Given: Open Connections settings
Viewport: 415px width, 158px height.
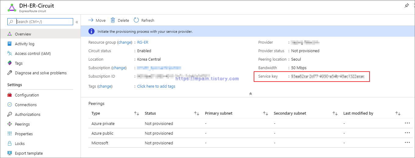Looking at the screenshot, I should [x=26, y=105].
